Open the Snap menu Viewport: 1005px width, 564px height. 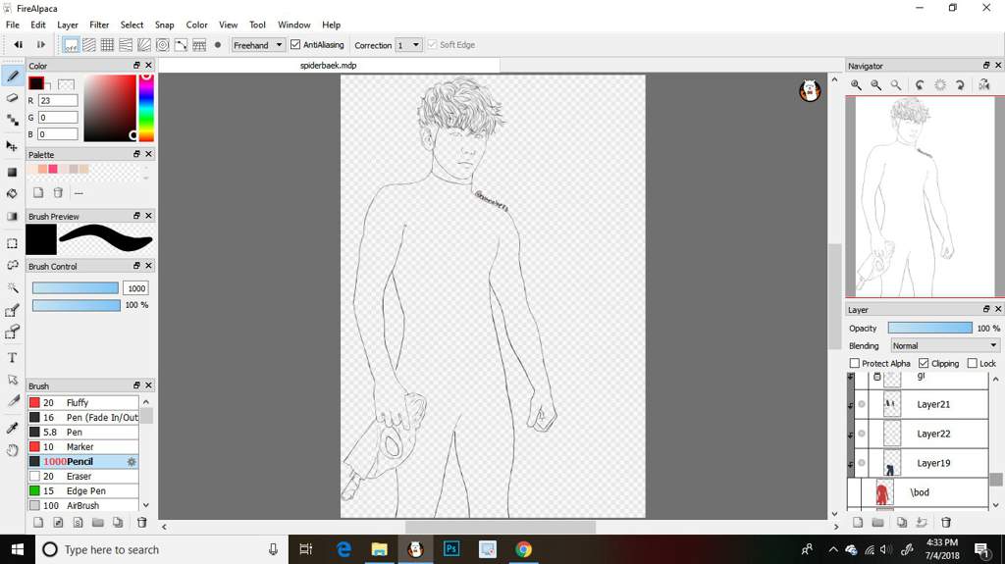point(164,25)
